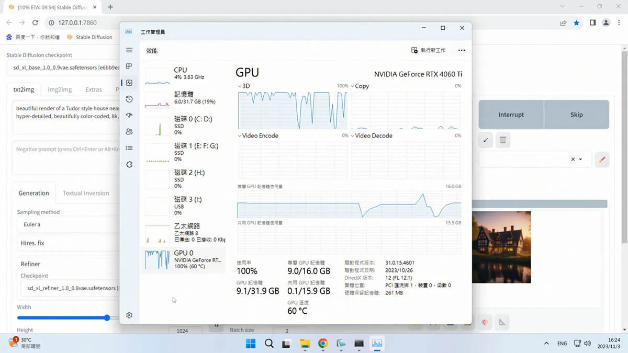Click the Negative prompt text box

[x=66, y=157]
